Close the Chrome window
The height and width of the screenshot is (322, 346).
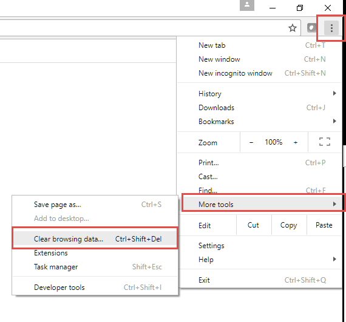[x=328, y=8]
